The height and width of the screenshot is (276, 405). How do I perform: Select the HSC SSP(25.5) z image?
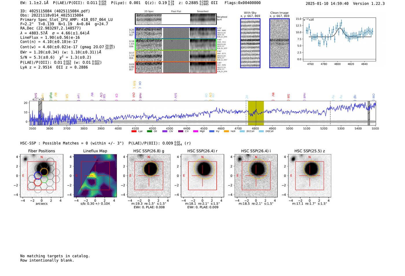(310, 176)
